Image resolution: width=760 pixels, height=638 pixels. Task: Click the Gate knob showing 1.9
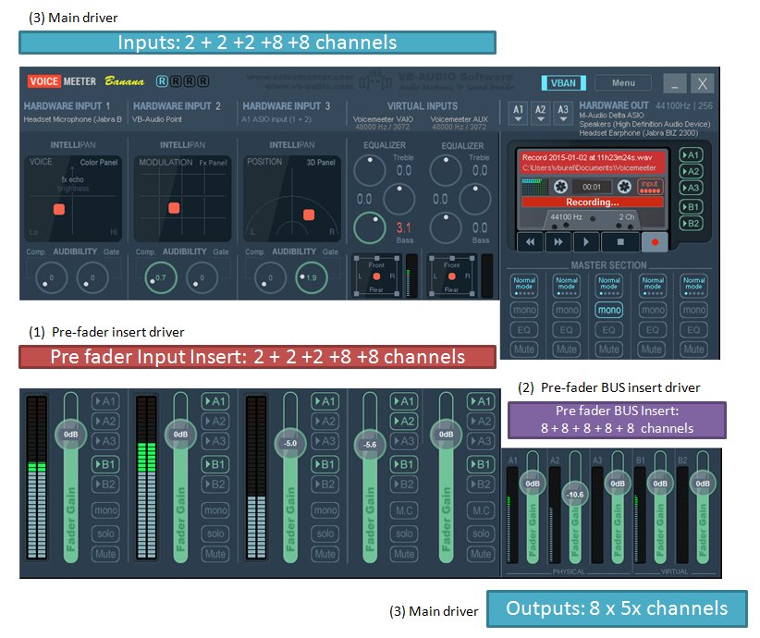coord(312,277)
